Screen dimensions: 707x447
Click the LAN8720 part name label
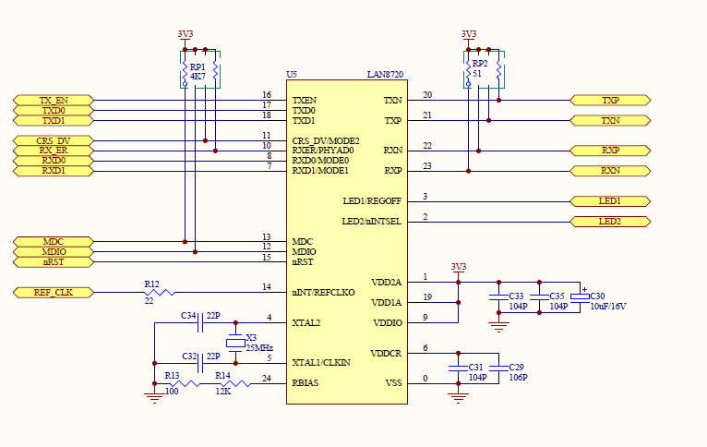click(x=385, y=75)
